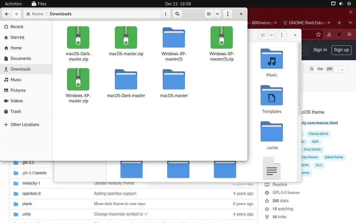
Task: Select the macOS-Dark-master folder
Action: (126, 83)
